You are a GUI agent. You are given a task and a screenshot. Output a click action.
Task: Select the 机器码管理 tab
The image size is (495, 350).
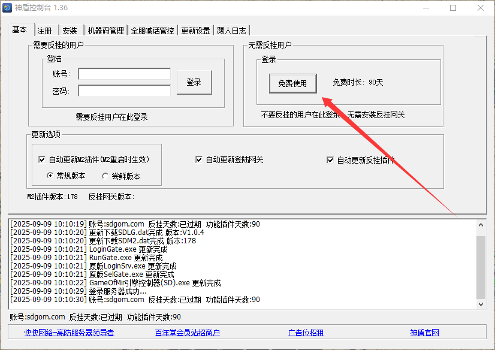pyautogui.click(x=105, y=31)
